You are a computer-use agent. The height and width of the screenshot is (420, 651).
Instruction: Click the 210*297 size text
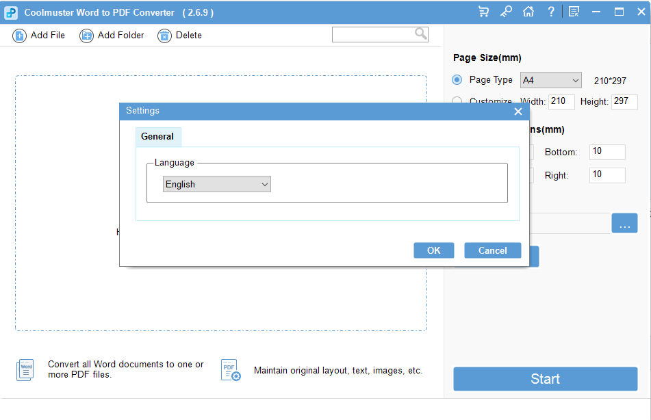[610, 81]
